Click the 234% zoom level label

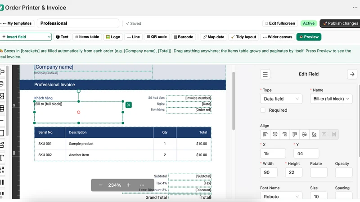[115, 185]
